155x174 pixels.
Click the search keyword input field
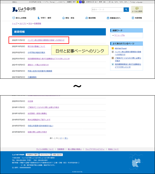click(x=108, y=10)
